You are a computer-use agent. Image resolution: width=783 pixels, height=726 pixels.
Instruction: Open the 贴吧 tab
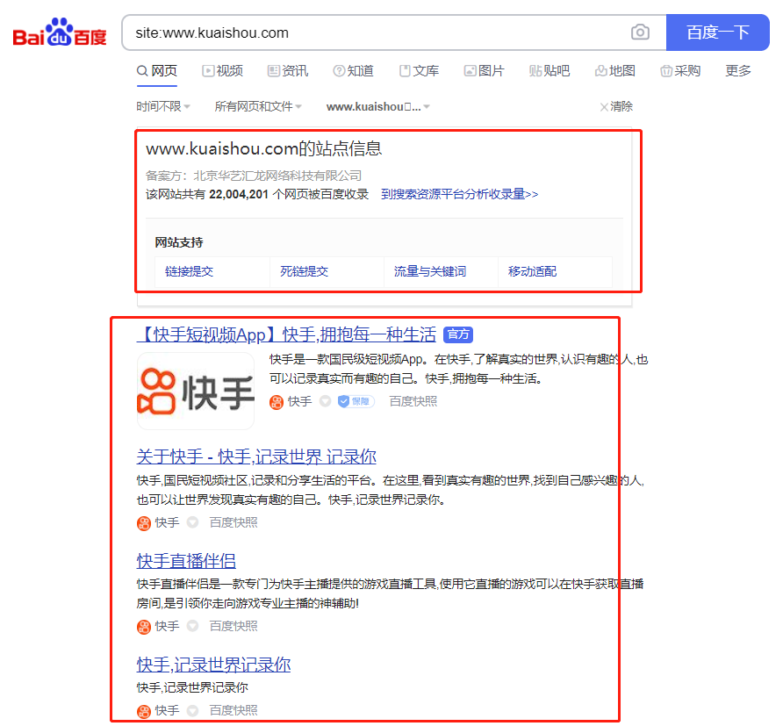point(550,71)
